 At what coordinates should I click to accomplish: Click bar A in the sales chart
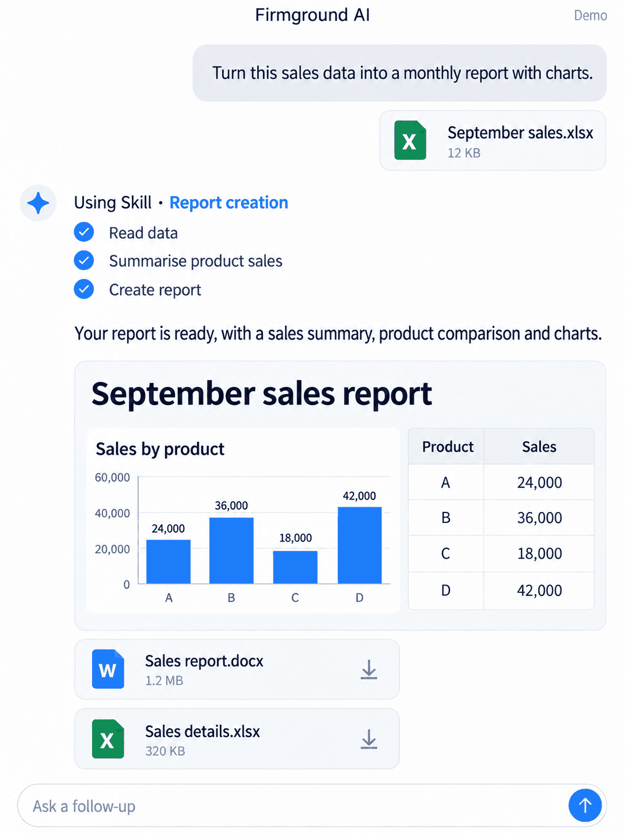[x=169, y=561]
